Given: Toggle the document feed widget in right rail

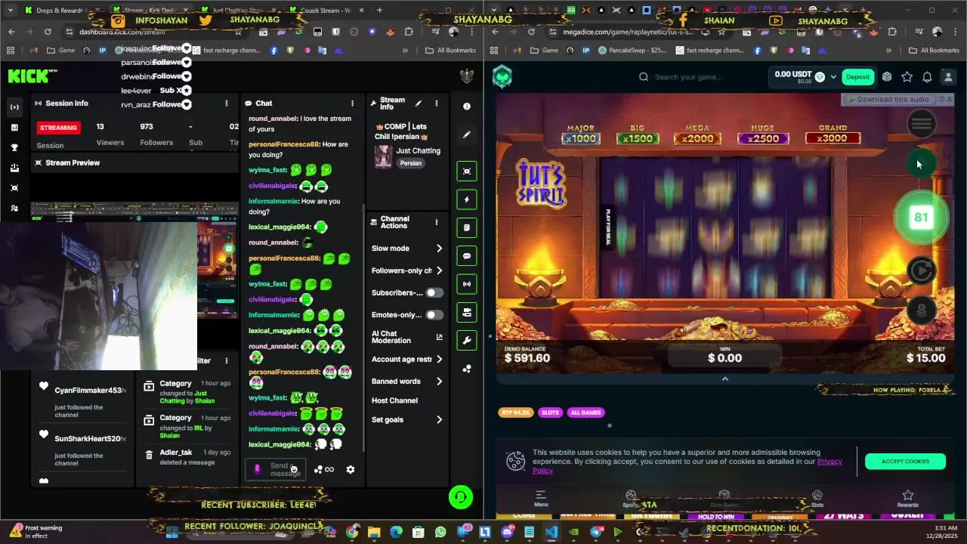Looking at the screenshot, I should 467,227.
